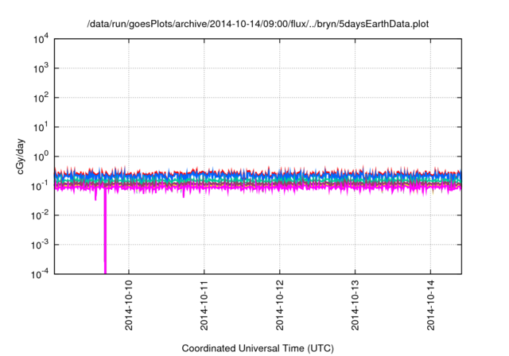
Task: Click the 10^0 y-axis tick label
Action: [x=40, y=156]
